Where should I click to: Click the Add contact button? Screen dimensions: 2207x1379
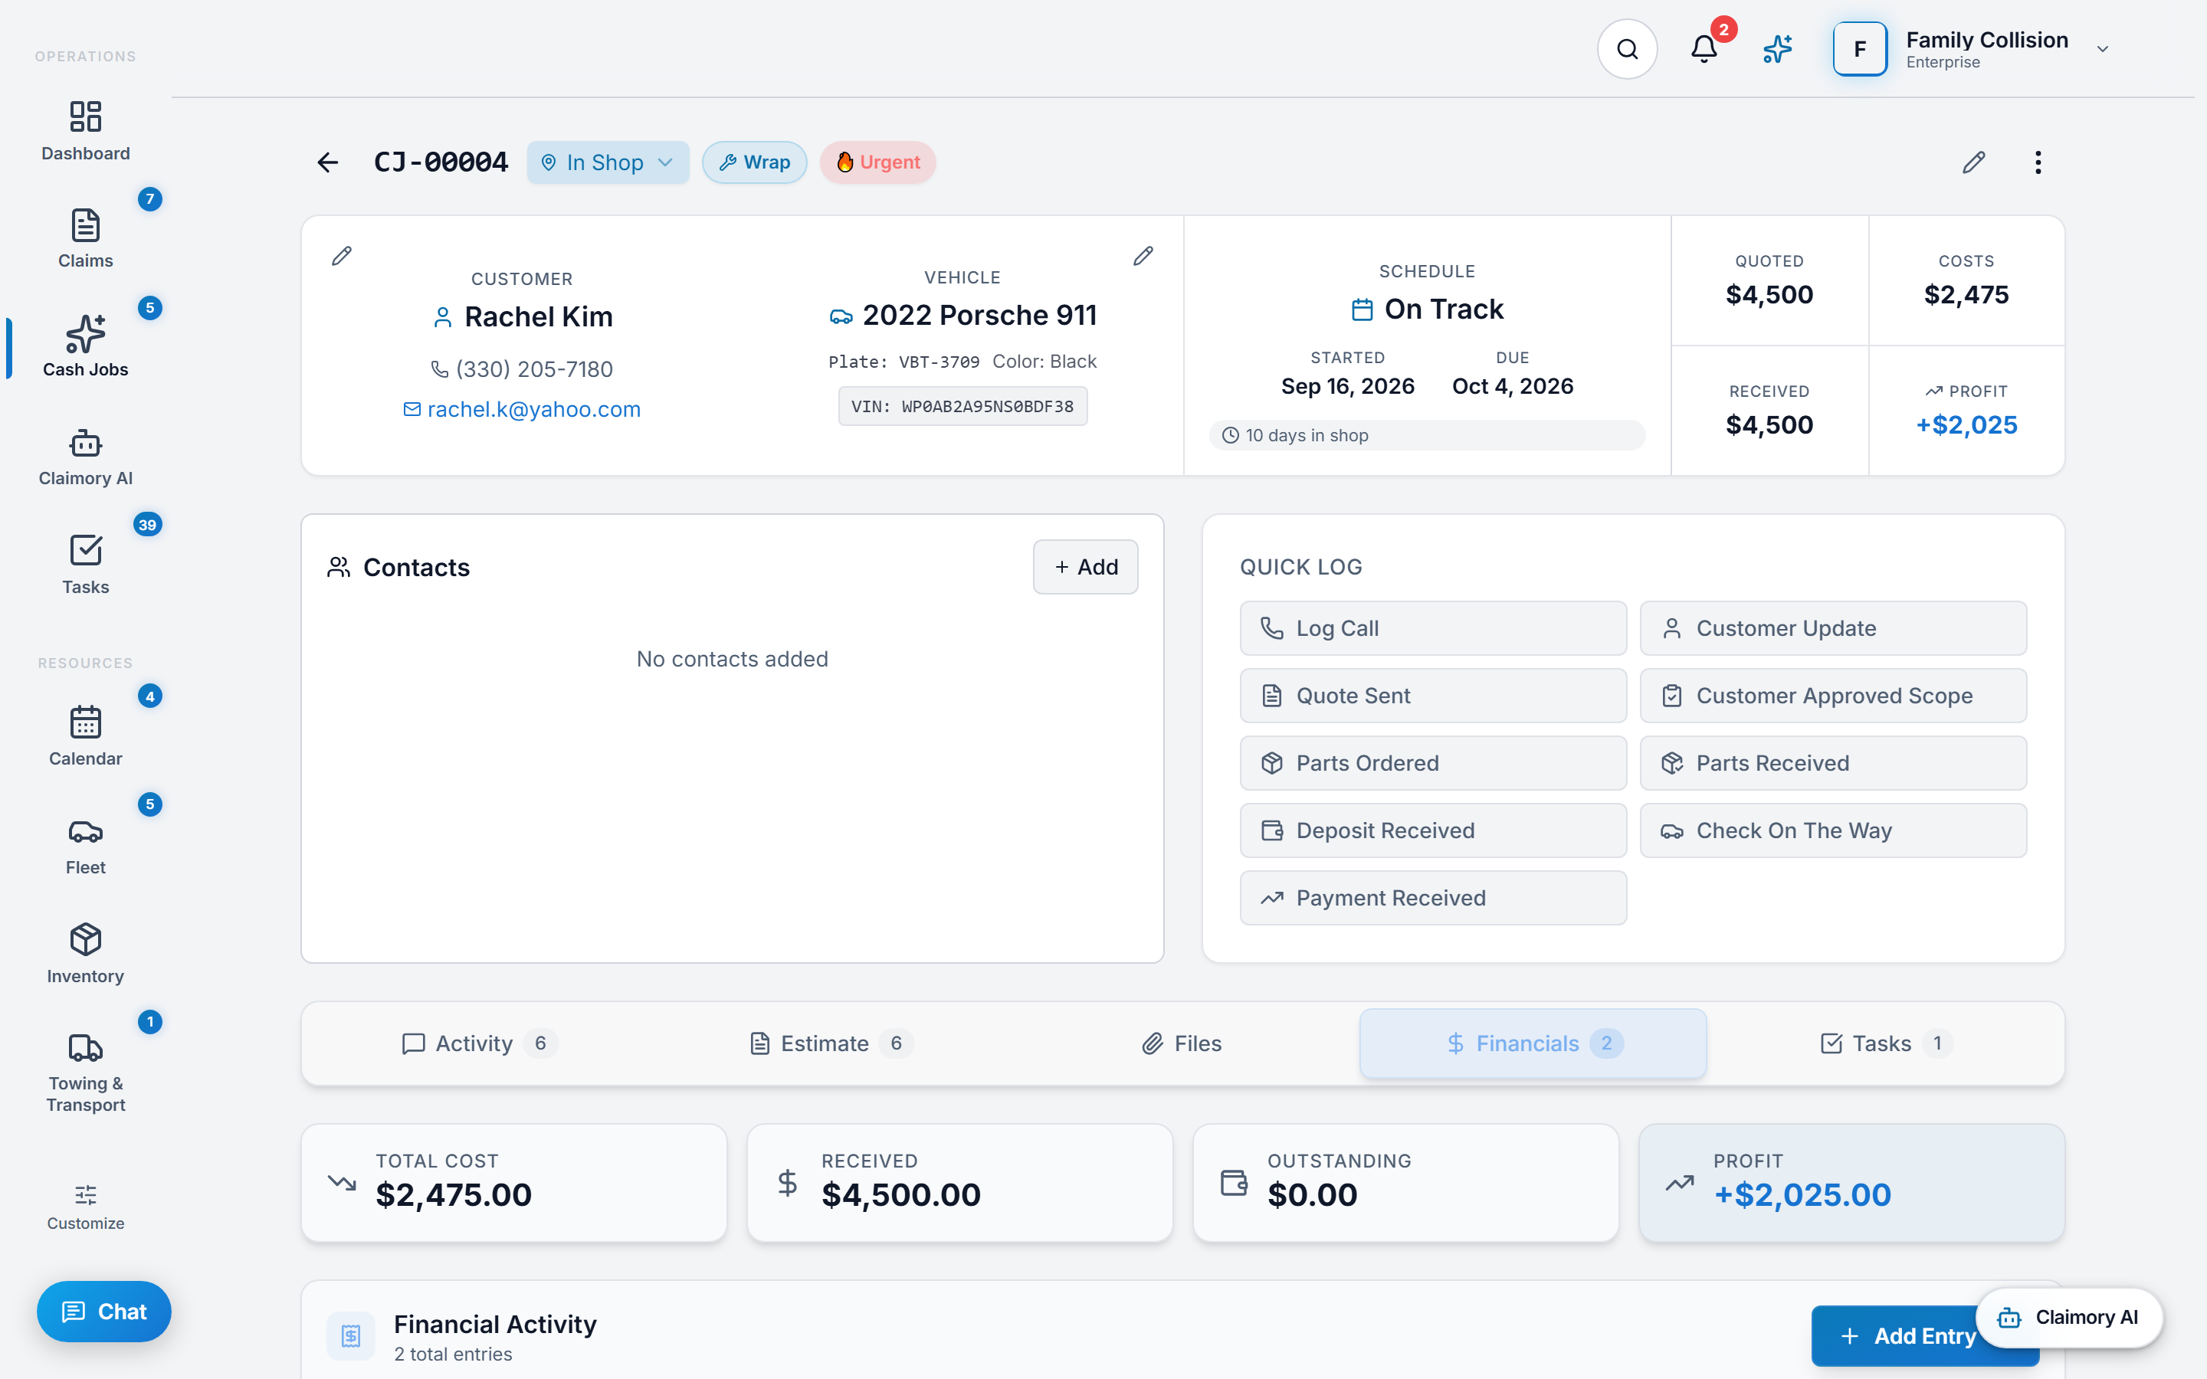[1085, 567]
